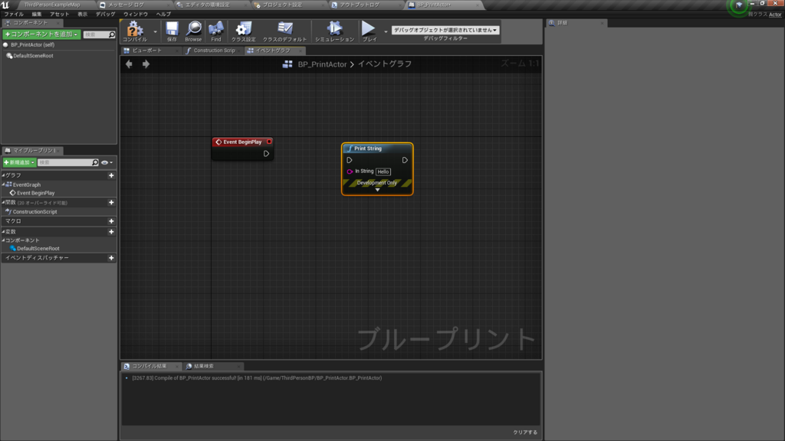Screen dimensions: 785x441
Task: Open play options dropdown arrow
Action: [386, 31]
